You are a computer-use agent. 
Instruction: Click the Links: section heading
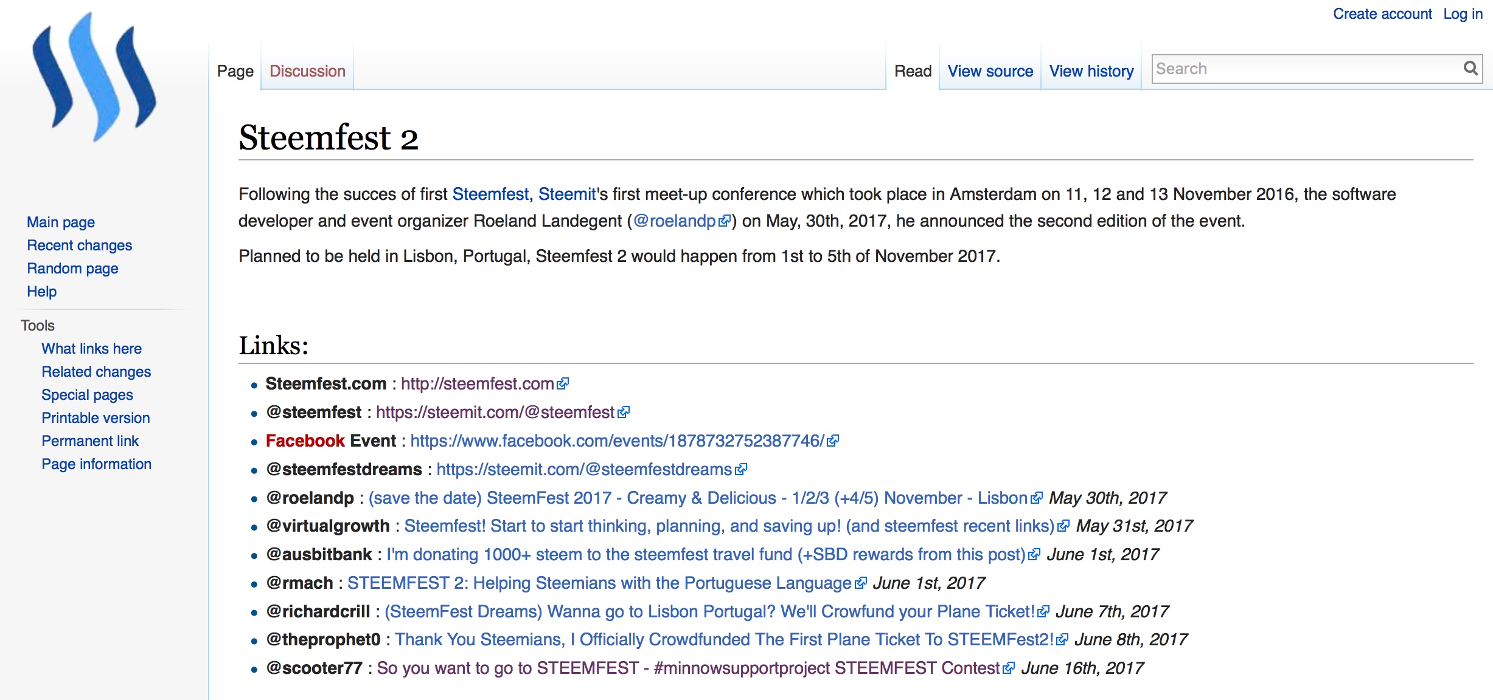click(274, 346)
